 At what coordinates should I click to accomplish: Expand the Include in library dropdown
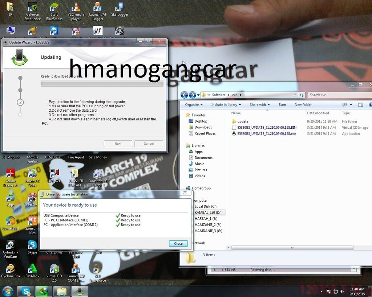click(226, 105)
